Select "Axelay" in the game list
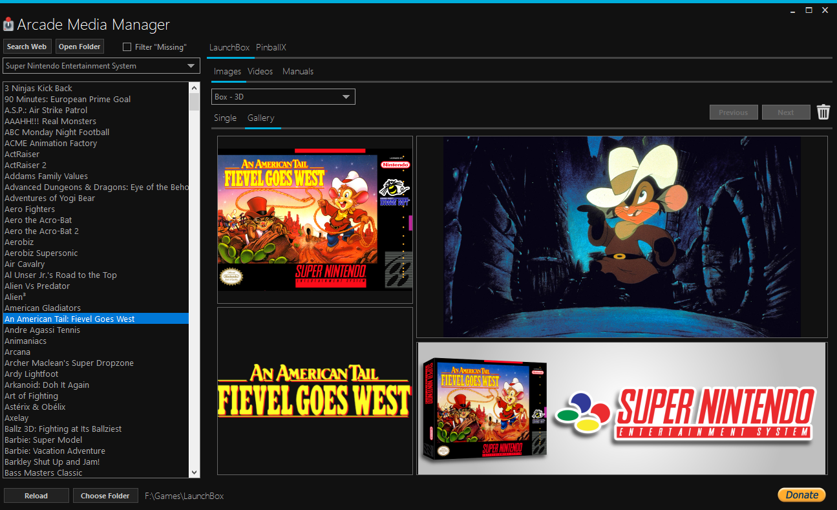Image resolution: width=837 pixels, height=510 pixels. (96, 418)
